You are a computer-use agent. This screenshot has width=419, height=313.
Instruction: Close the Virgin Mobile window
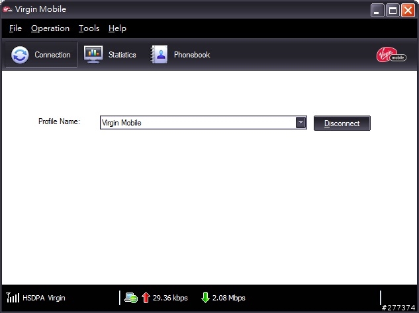click(x=408, y=11)
